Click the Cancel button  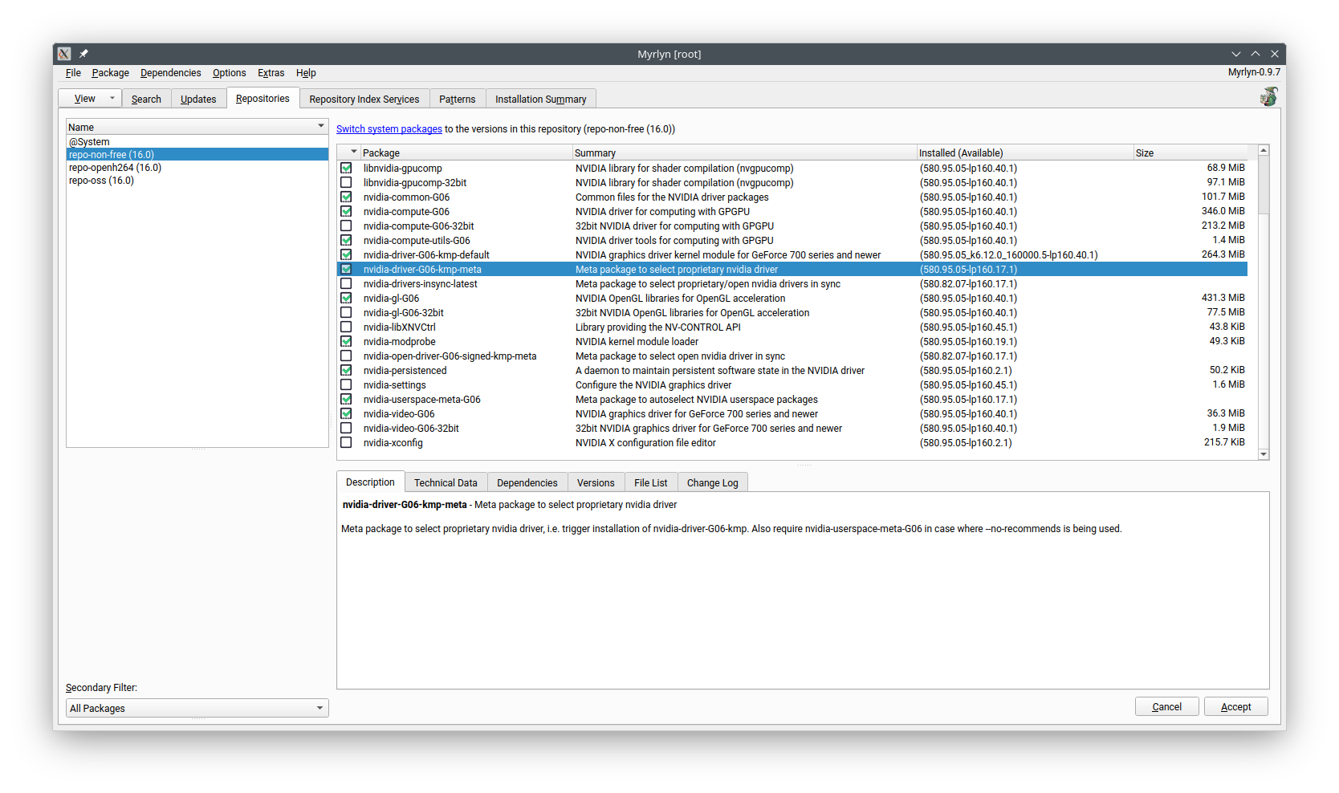coord(1167,706)
